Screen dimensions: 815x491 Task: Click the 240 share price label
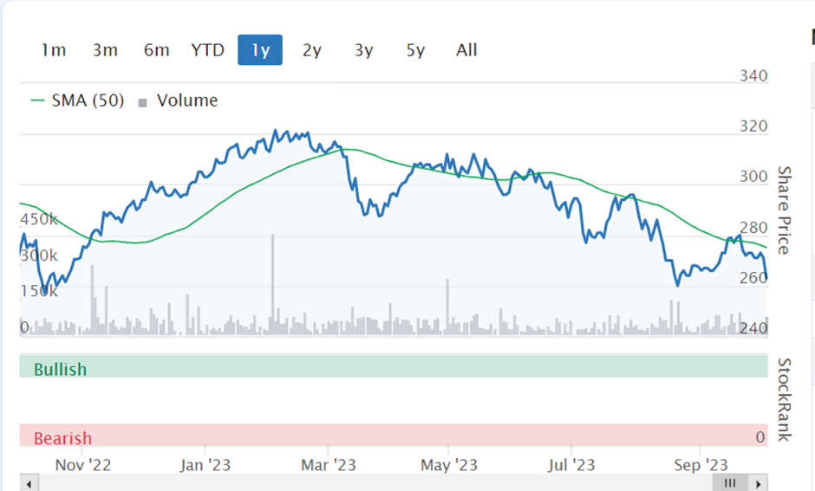tap(753, 328)
